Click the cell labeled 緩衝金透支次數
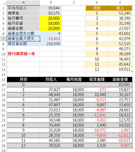135x152 pixels. pyautogui.click(x=23, y=34)
